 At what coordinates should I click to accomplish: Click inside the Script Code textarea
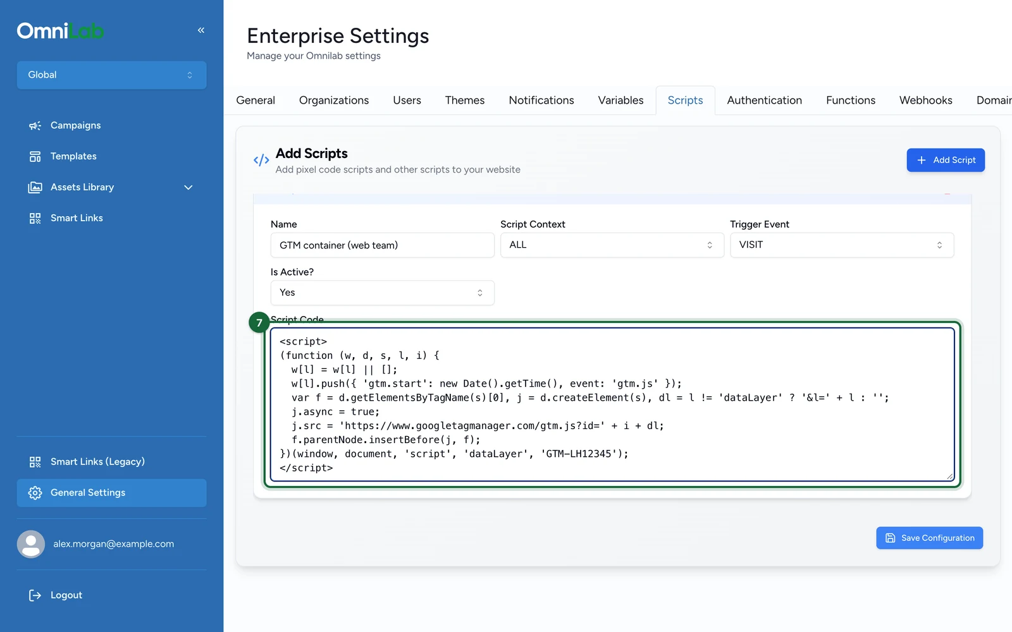tap(612, 404)
